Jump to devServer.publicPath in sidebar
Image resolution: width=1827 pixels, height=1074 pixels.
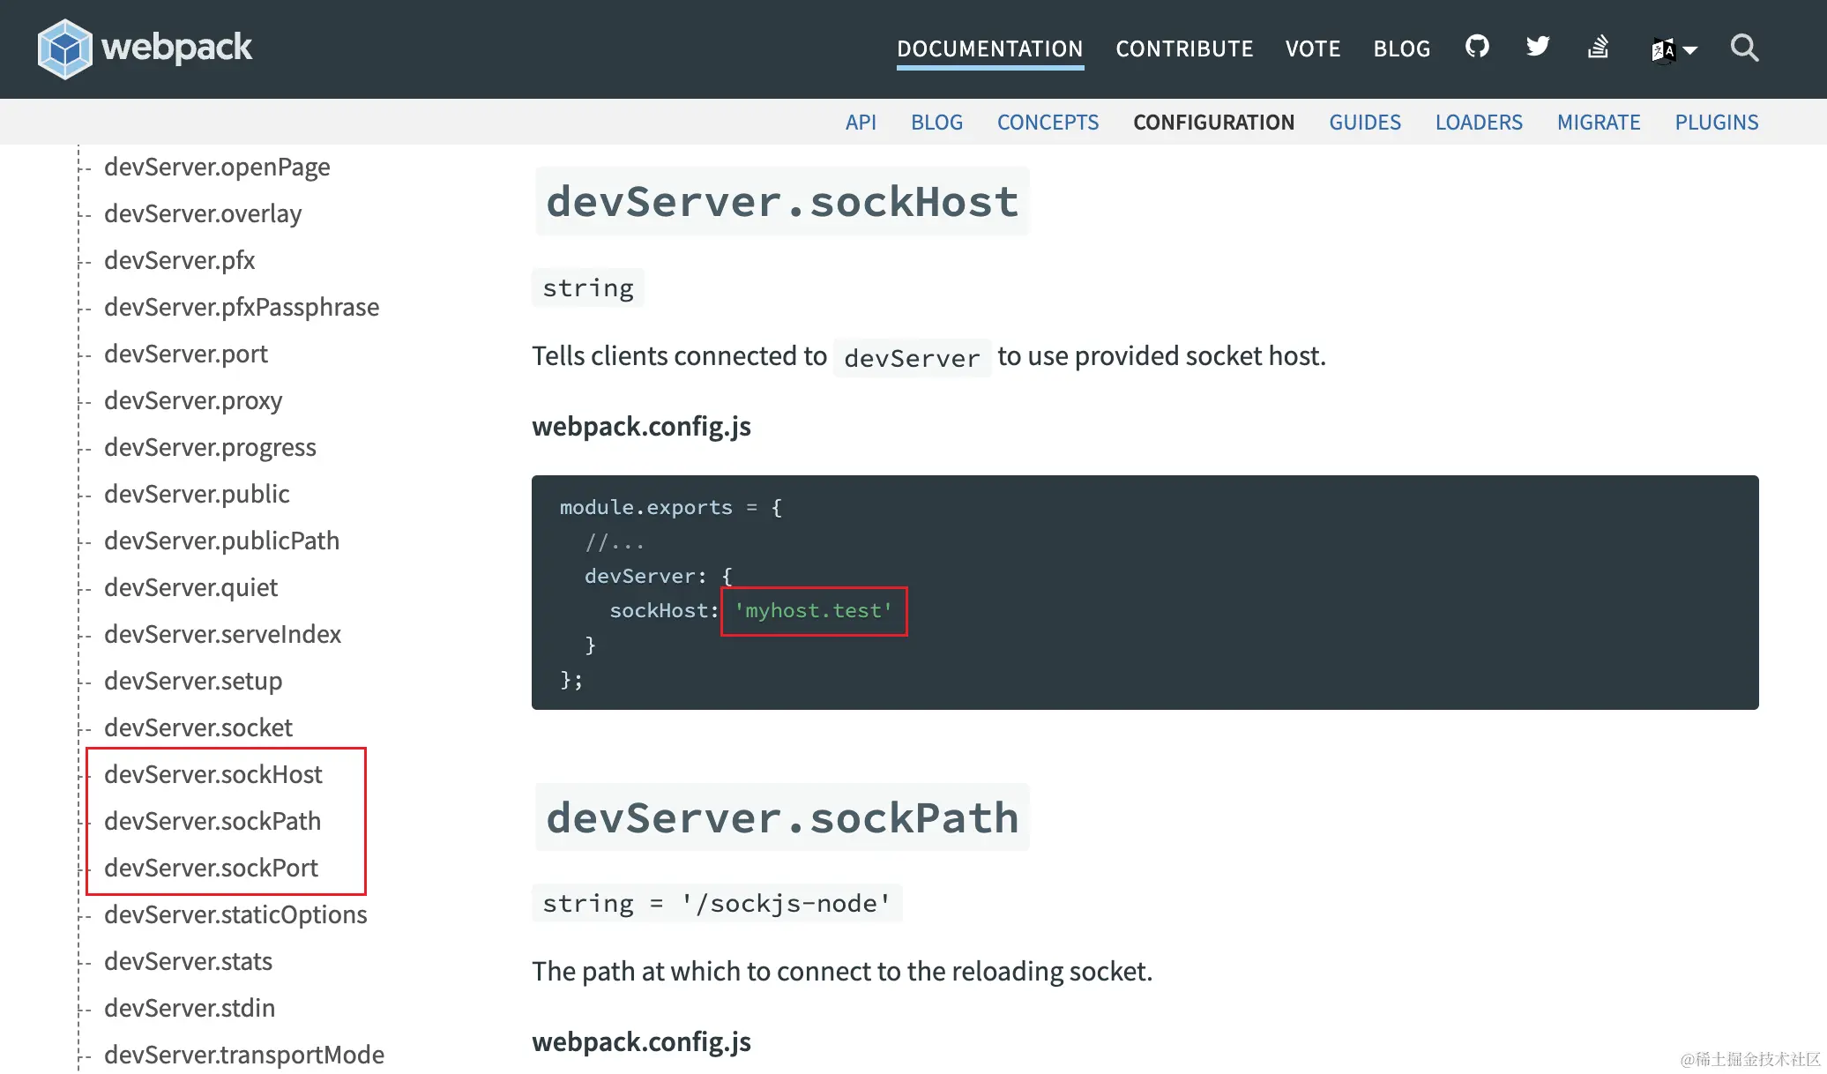coord(221,541)
